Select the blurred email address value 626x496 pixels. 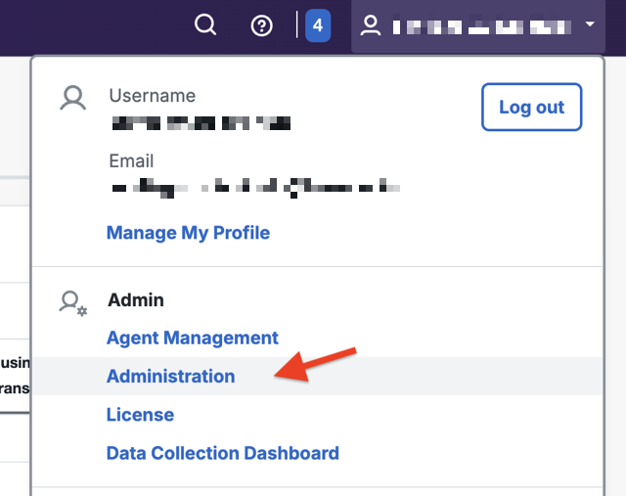coord(256,186)
